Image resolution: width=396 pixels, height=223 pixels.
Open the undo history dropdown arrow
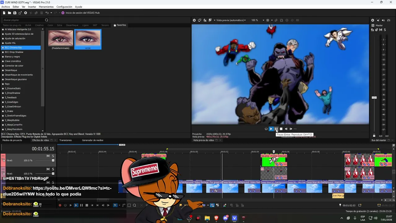51,13
